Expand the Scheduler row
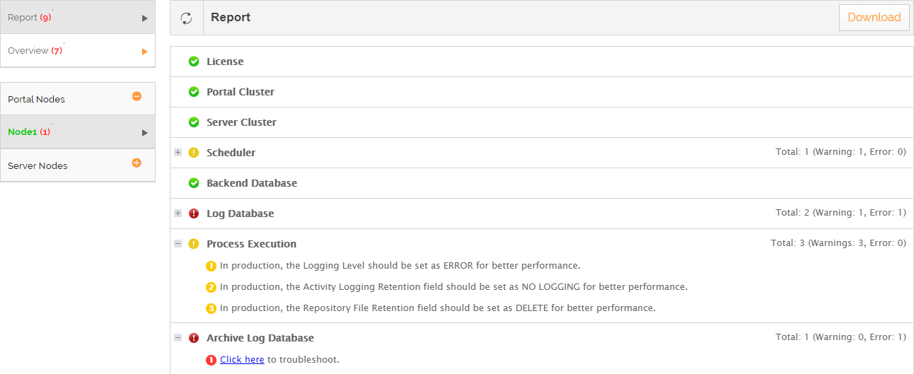Image resolution: width=914 pixels, height=374 pixels. click(x=178, y=153)
